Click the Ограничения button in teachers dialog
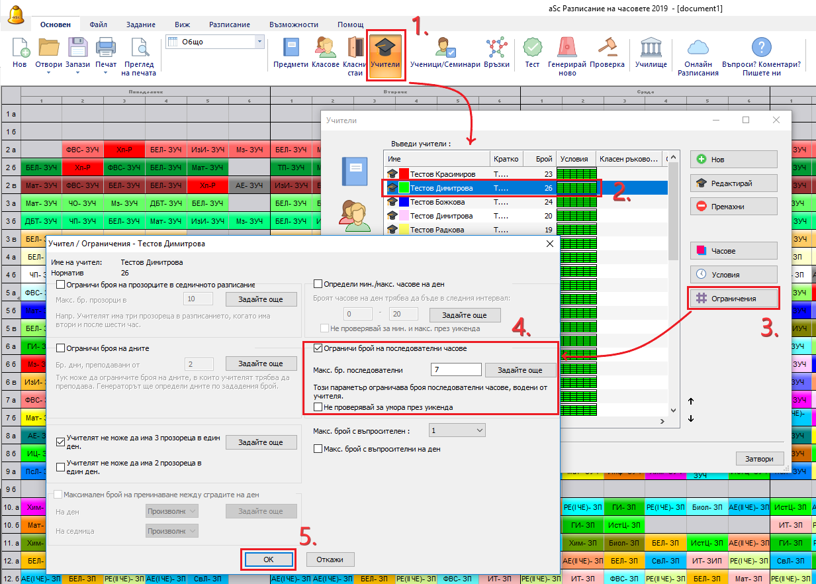 (734, 299)
